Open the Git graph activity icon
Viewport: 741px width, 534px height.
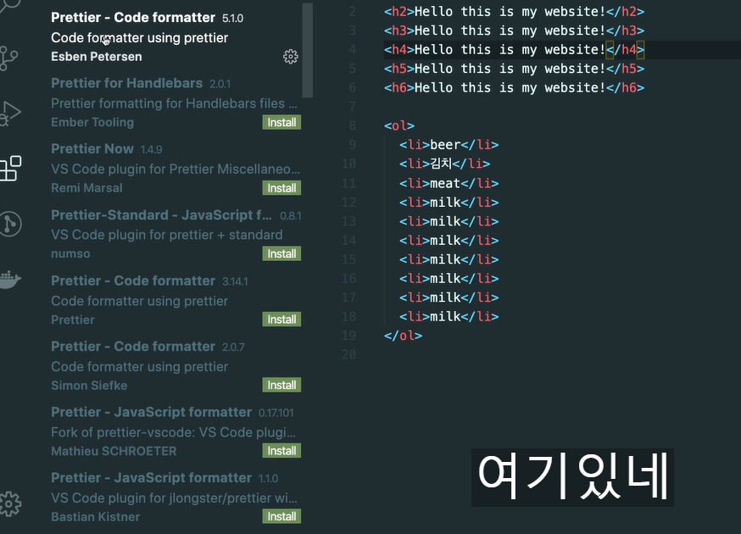coord(10,224)
